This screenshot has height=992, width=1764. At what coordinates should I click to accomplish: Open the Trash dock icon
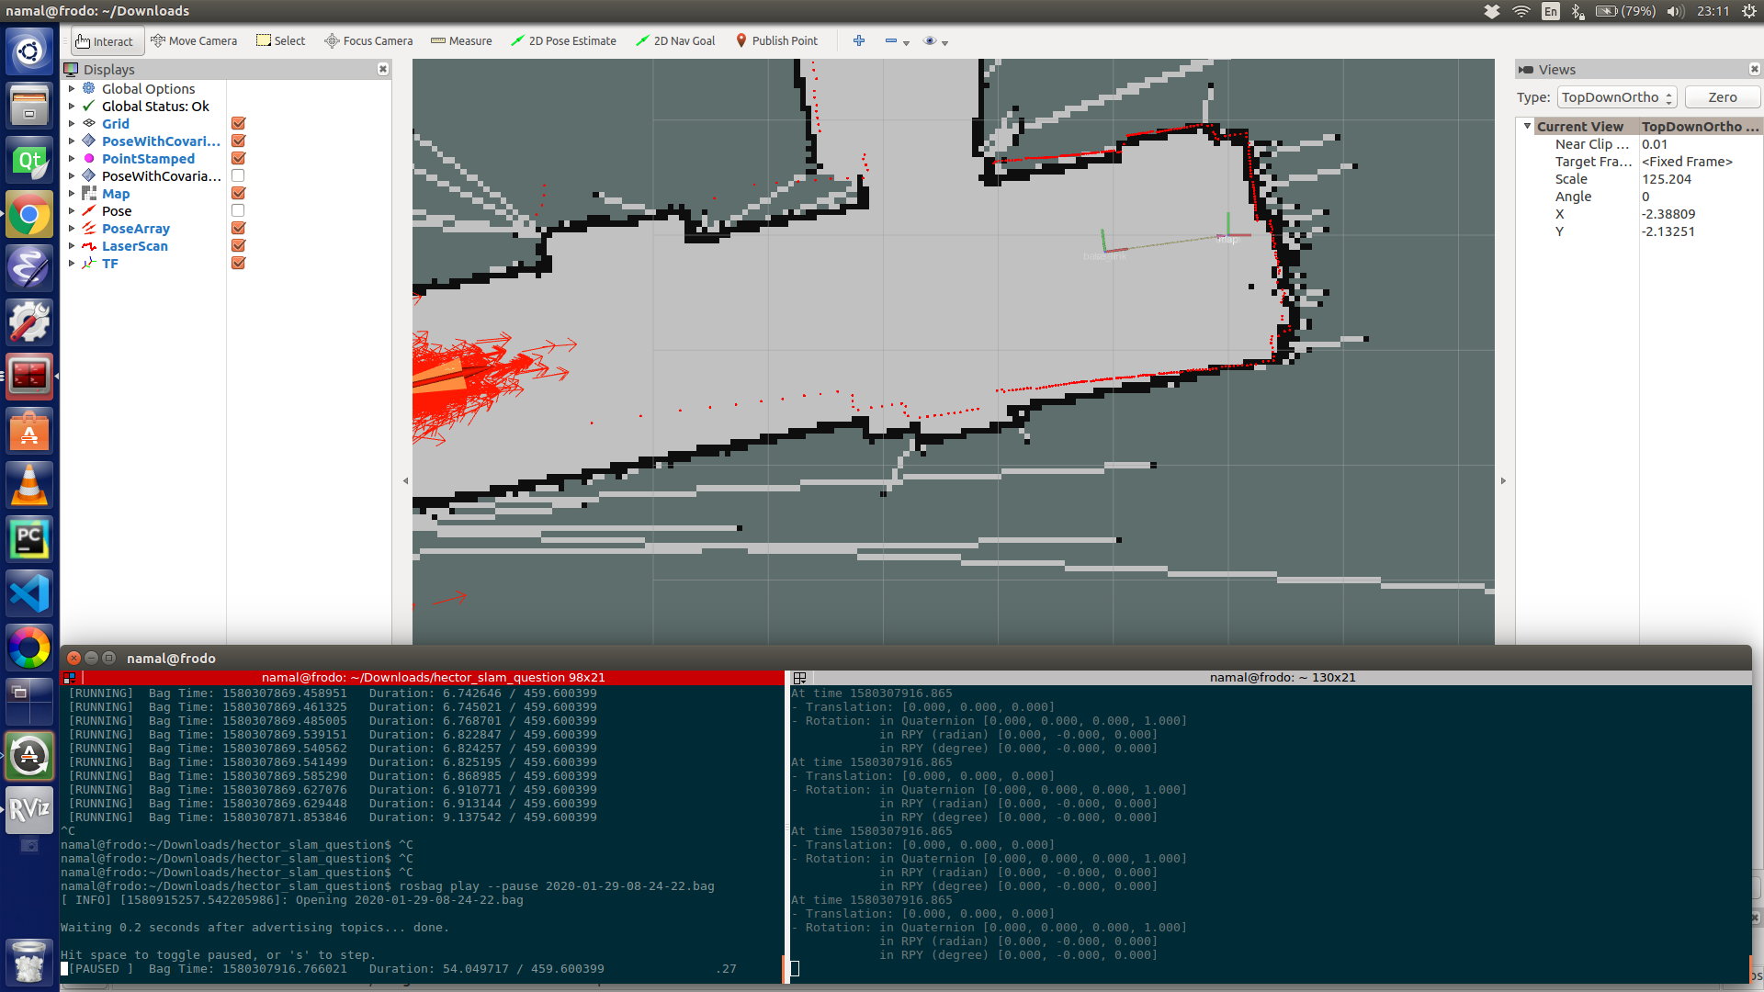pyautogui.click(x=29, y=962)
